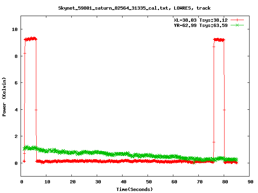258x193 pixels.
Task: Click the red line sample in legend
Action: [x=237, y=20]
